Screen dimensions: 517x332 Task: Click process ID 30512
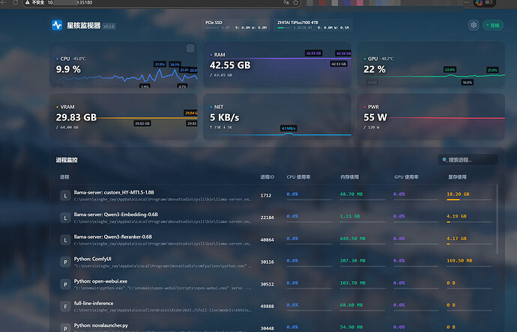(267, 284)
